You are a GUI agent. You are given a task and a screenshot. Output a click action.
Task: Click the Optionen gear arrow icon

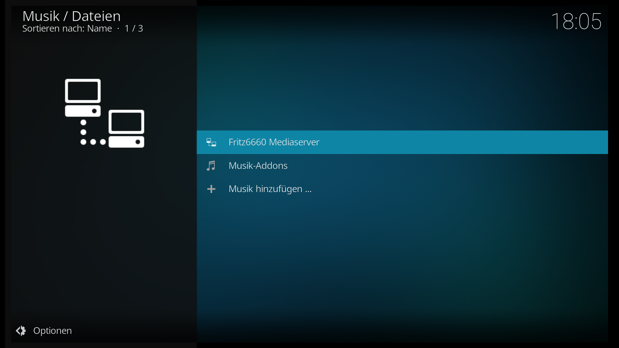click(x=21, y=331)
